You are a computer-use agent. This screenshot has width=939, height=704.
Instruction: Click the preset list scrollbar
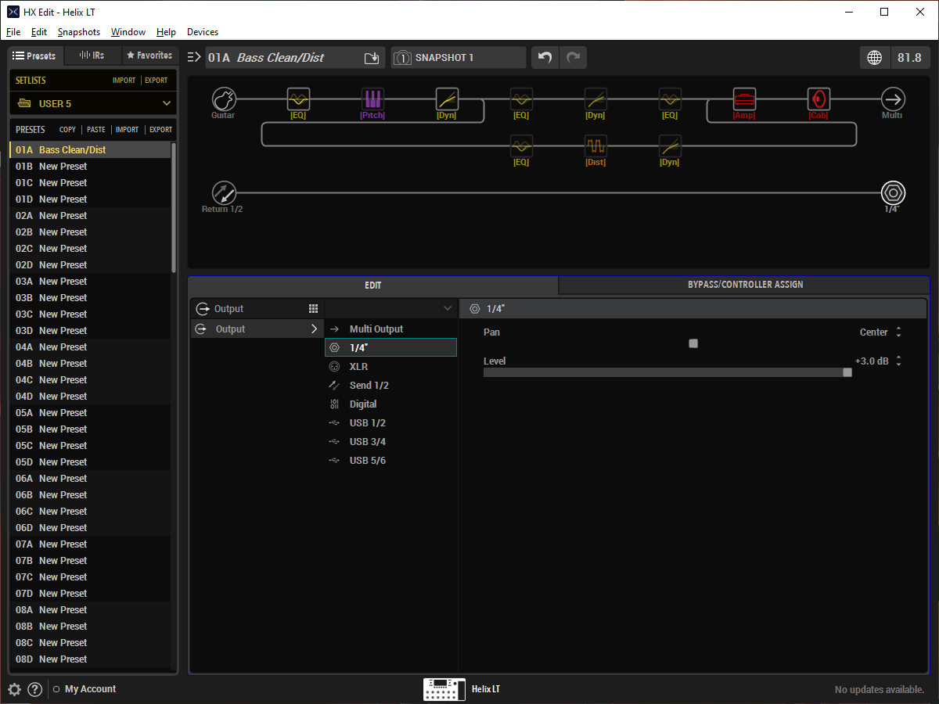pyautogui.click(x=174, y=207)
